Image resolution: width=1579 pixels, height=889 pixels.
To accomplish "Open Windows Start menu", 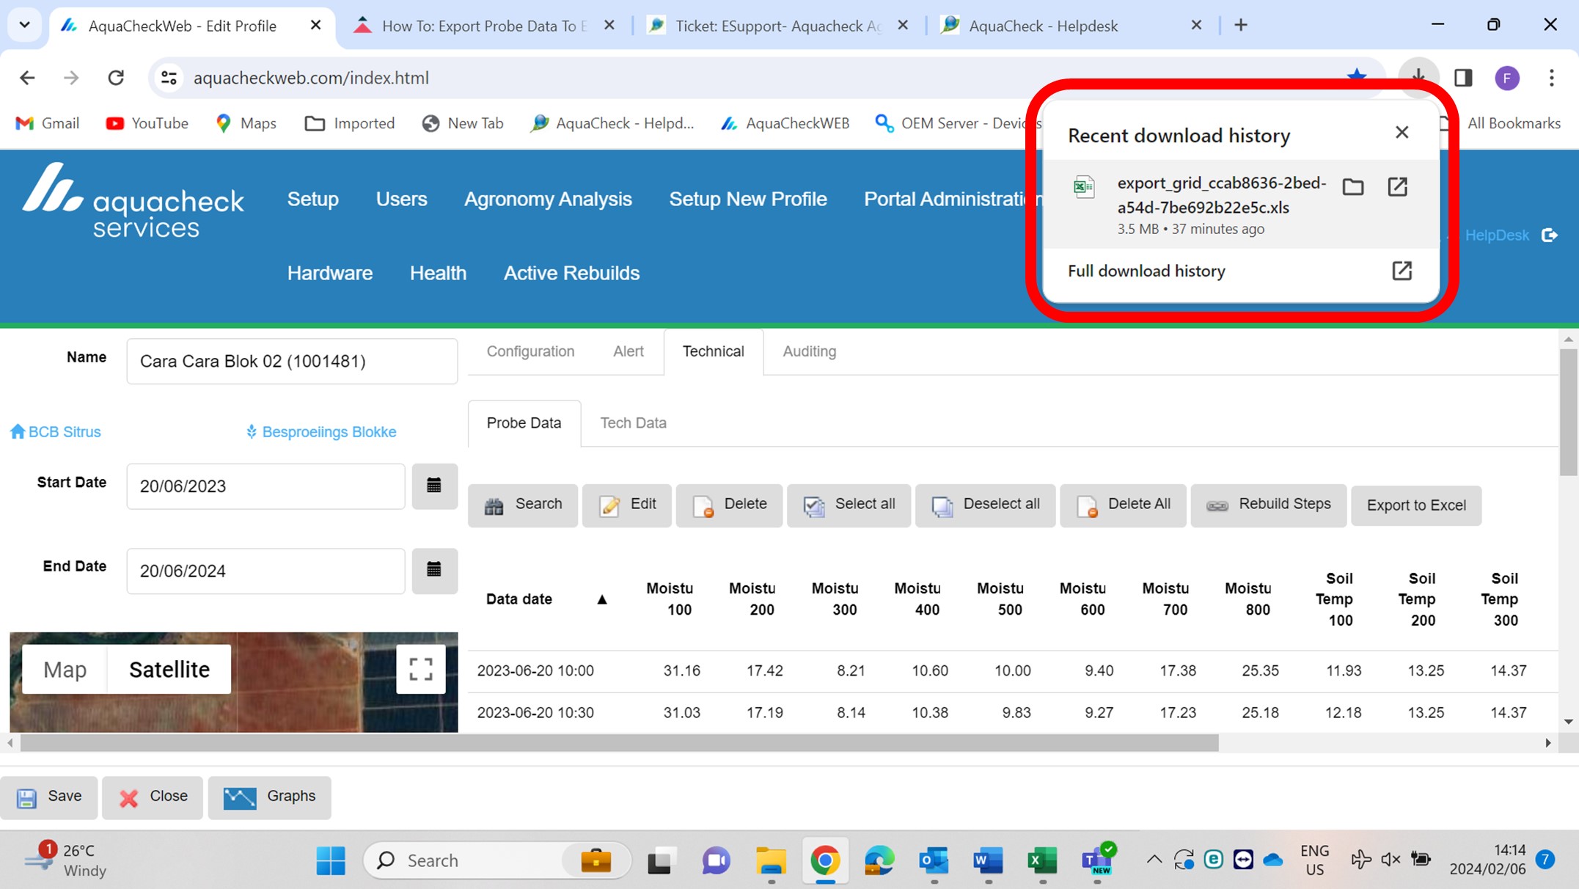I will (x=331, y=860).
